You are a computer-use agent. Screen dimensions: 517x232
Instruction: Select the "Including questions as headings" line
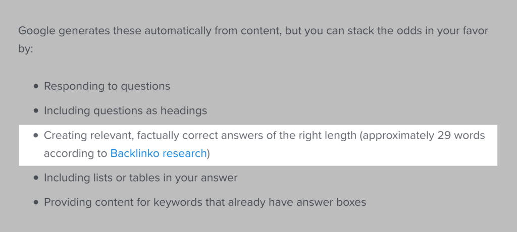point(125,110)
